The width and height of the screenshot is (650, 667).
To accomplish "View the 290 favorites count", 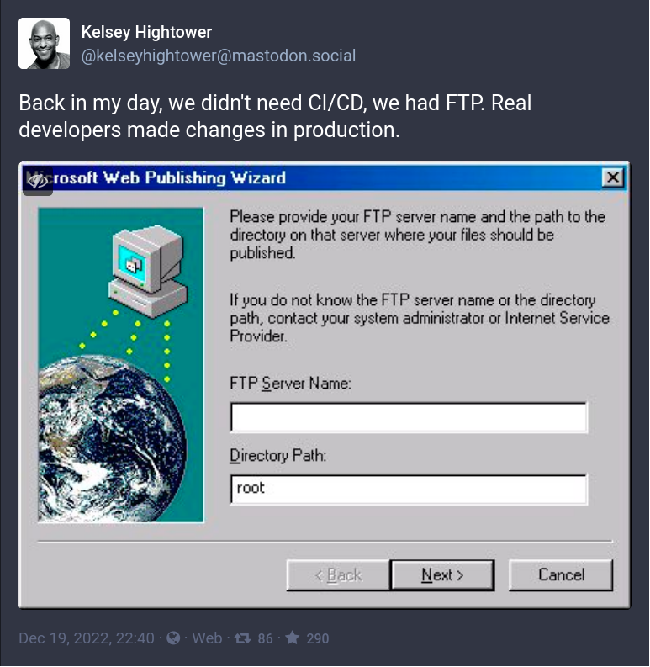I will pos(317,638).
